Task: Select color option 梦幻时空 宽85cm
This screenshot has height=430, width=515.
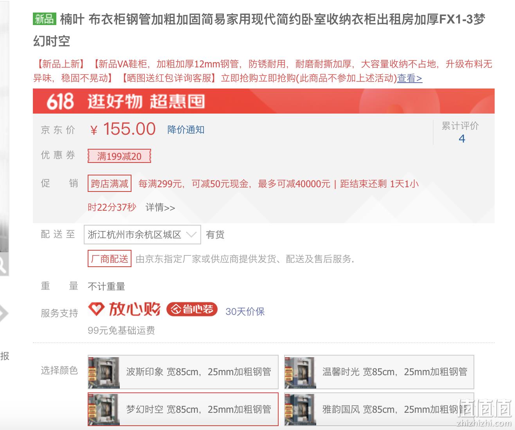Action: click(183, 409)
